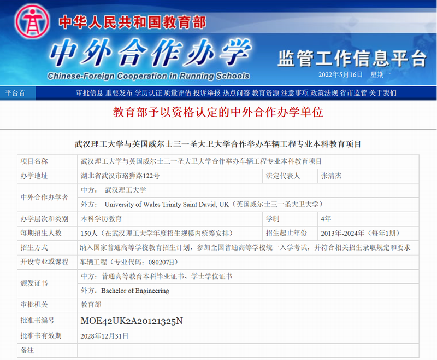Open the 平台首 home tab
The width and height of the screenshot is (437, 360).
pyautogui.click(x=15, y=93)
